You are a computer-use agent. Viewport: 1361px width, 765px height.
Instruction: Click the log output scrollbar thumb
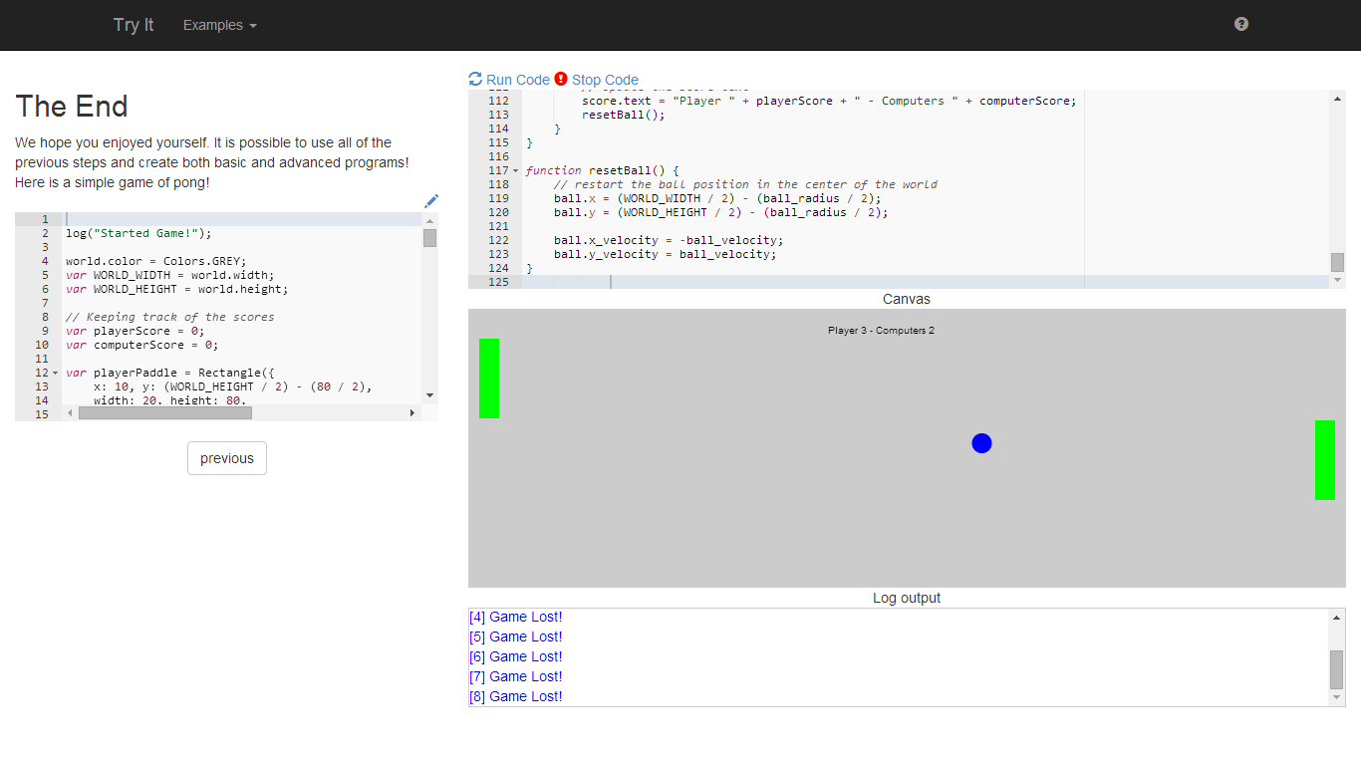(1336, 669)
